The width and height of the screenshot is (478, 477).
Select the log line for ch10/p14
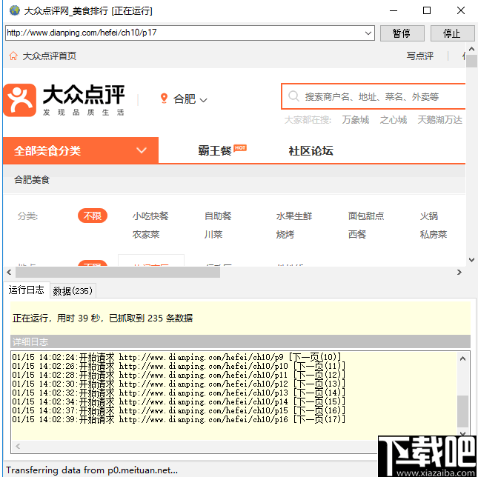point(179,401)
